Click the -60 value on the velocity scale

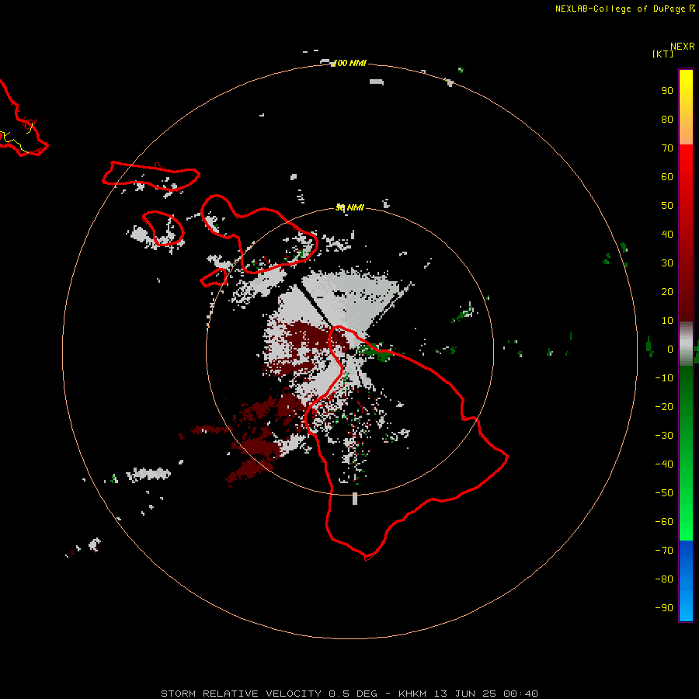tap(664, 522)
